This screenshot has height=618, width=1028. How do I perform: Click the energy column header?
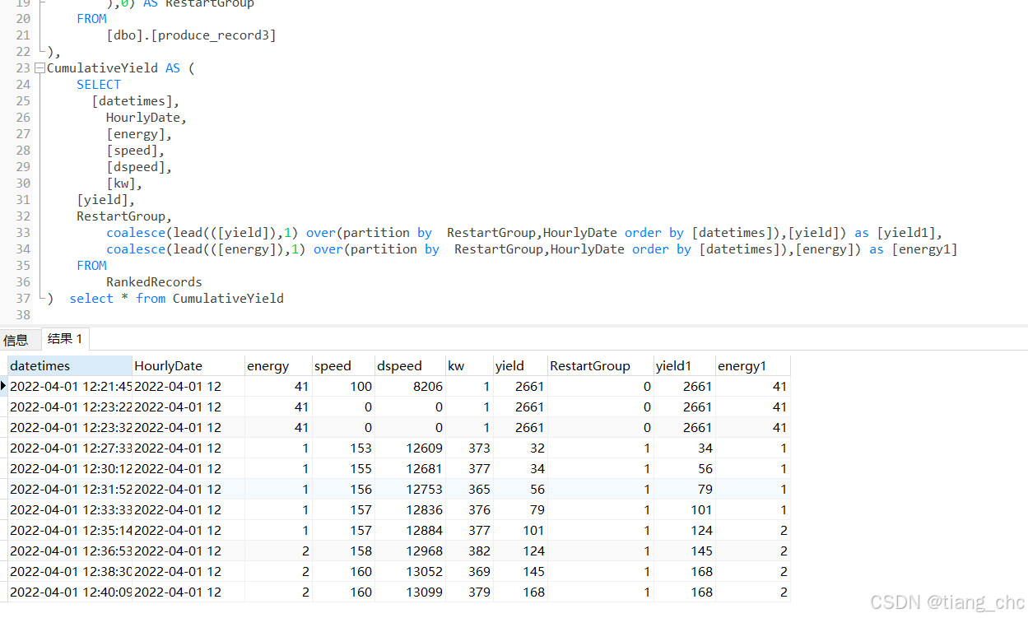(278, 366)
